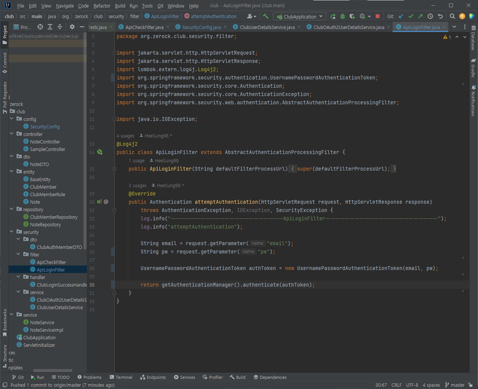This screenshot has height=389, width=478.
Task: Toggle the Pull Requests tool window
Action: pos(5,98)
